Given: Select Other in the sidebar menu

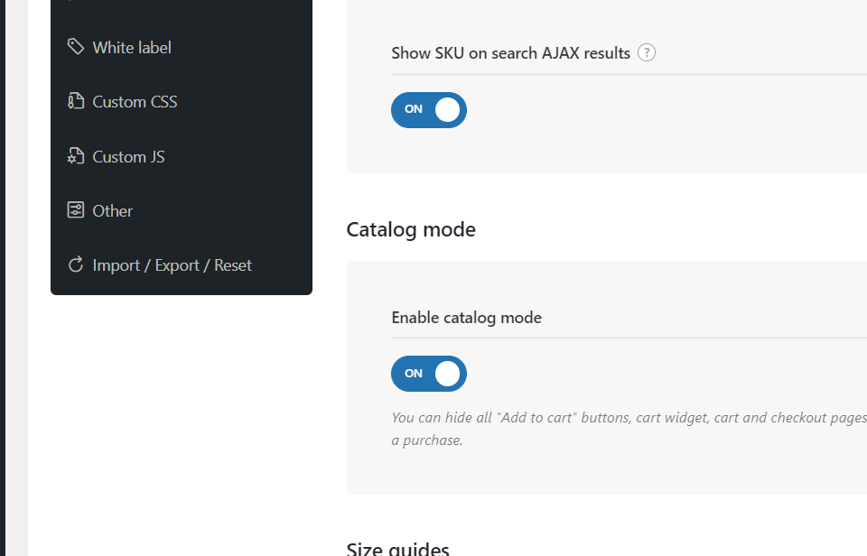Looking at the screenshot, I should pyautogui.click(x=113, y=211).
